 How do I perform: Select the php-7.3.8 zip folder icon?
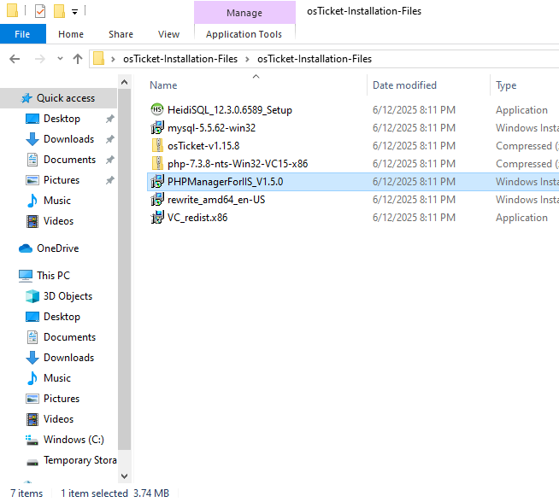(157, 163)
